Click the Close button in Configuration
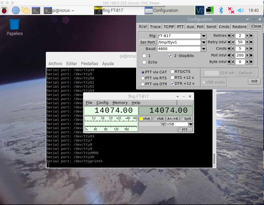The width and height of the screenshot is (264, 205). coord(256,26)
